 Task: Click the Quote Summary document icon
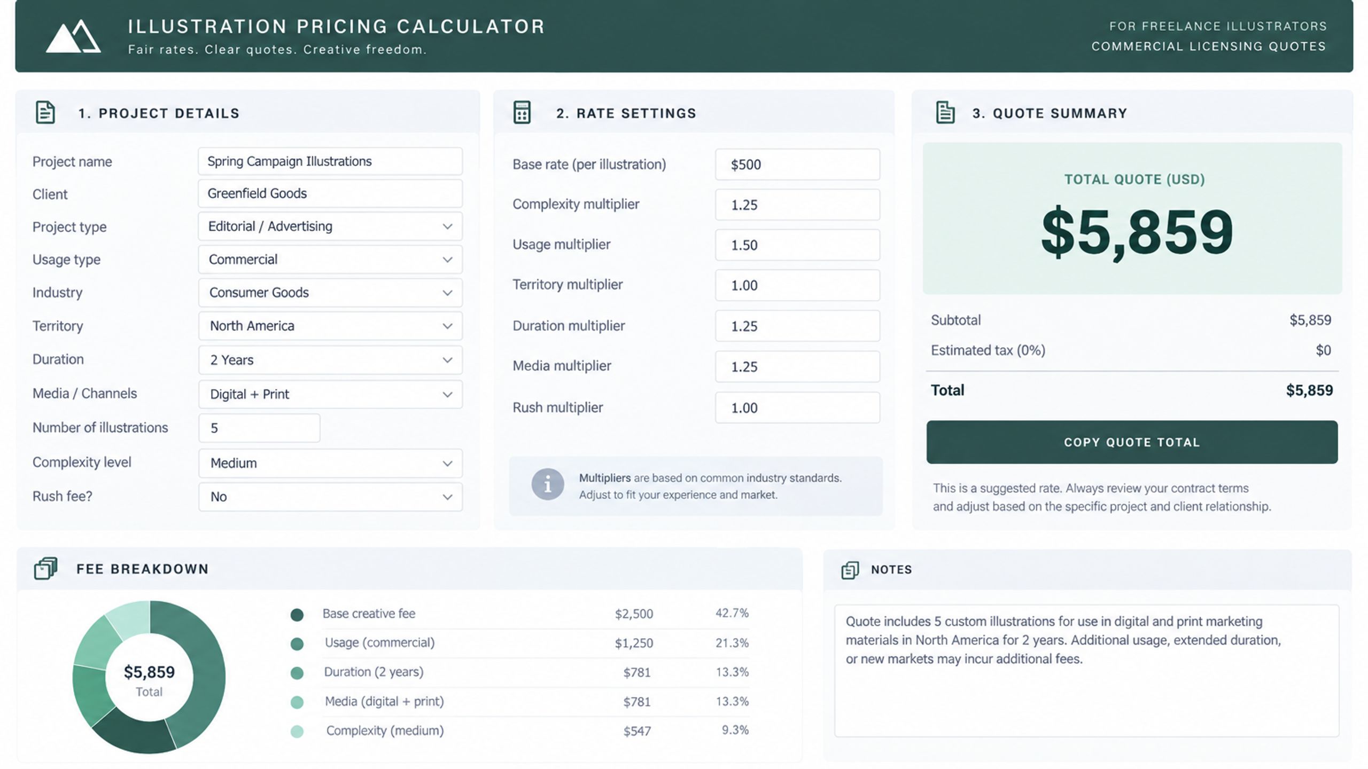(945, 113)
